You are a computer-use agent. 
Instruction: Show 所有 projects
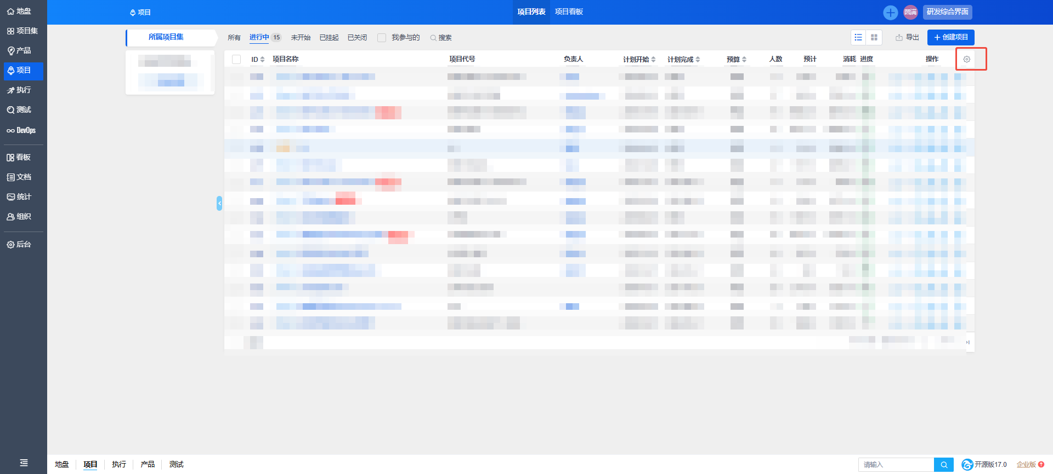coord(234,38)
